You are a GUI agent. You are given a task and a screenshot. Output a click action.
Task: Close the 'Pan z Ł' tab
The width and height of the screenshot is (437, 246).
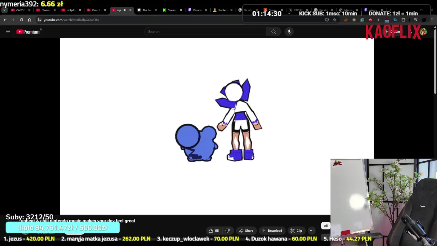[x=105, y=10]
